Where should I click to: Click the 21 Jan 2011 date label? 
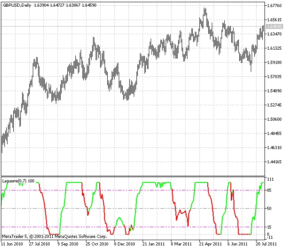(154, 244)
